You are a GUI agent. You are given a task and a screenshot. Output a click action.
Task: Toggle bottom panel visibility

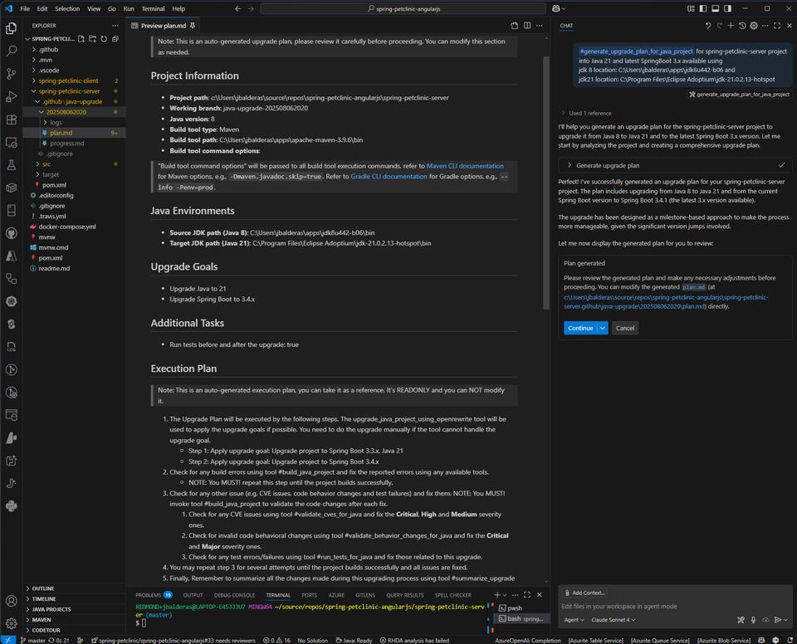point(715,8)
